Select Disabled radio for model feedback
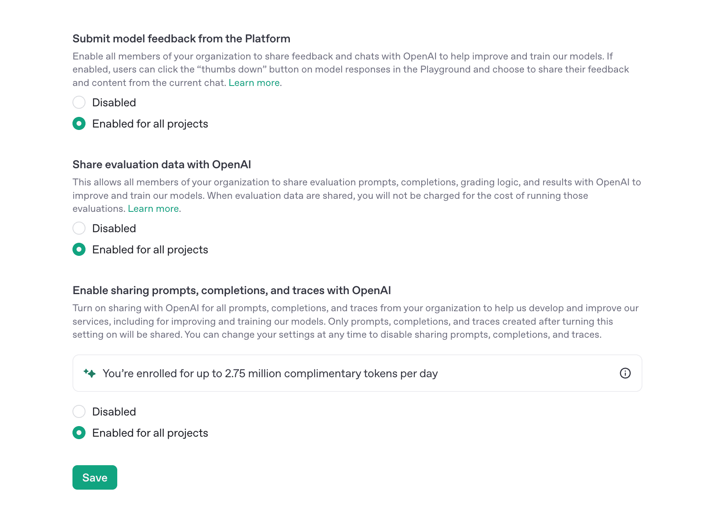This screenshot has height=532, width=710. click(79, 102)
